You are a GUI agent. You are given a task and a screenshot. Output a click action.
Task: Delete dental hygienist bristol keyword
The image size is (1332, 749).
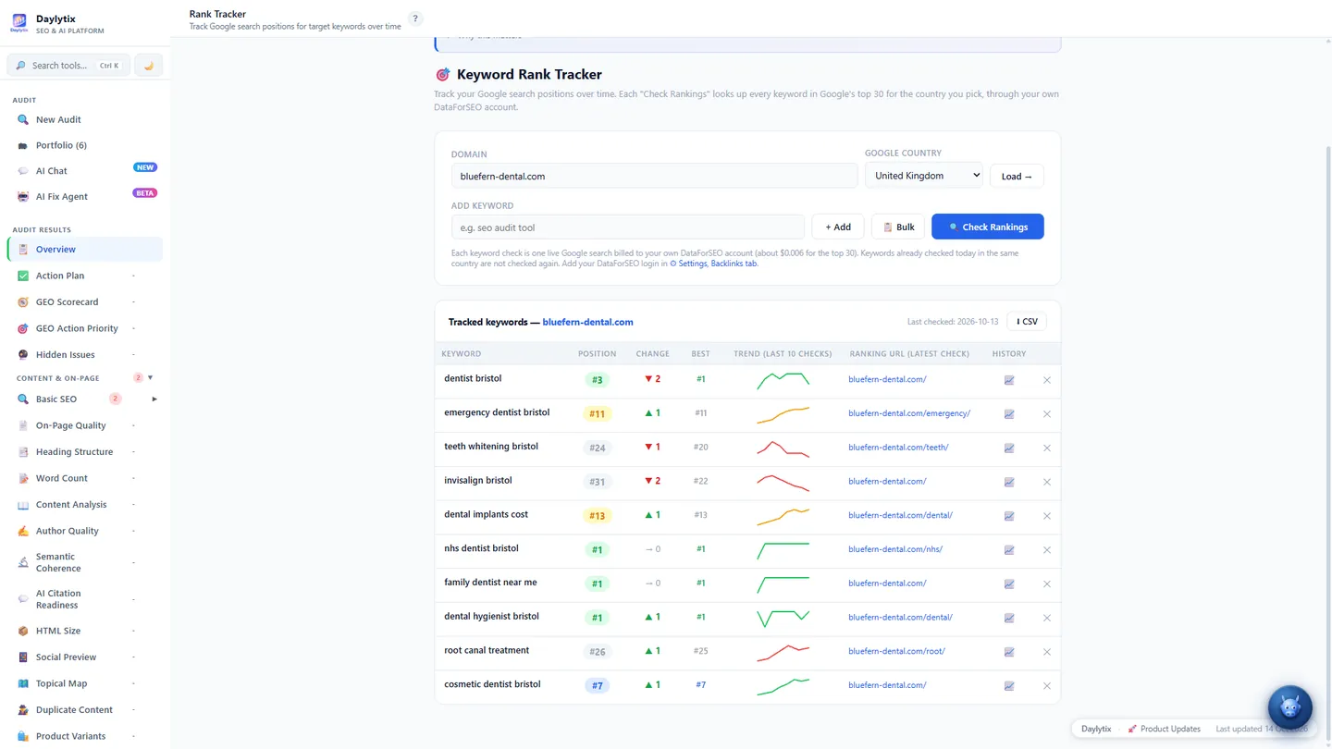pos(1047,618)
